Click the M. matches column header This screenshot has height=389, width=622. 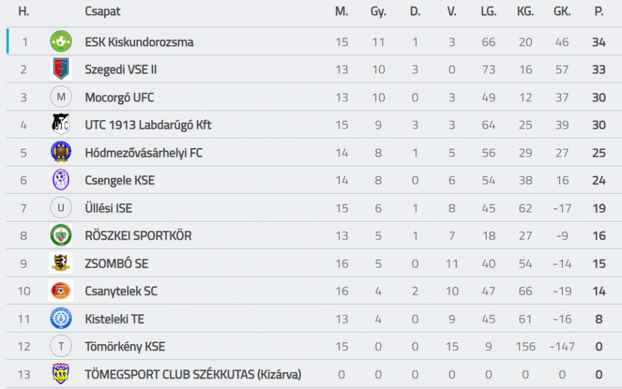click(341, 12)
